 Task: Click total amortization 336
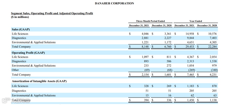point(169,100)
